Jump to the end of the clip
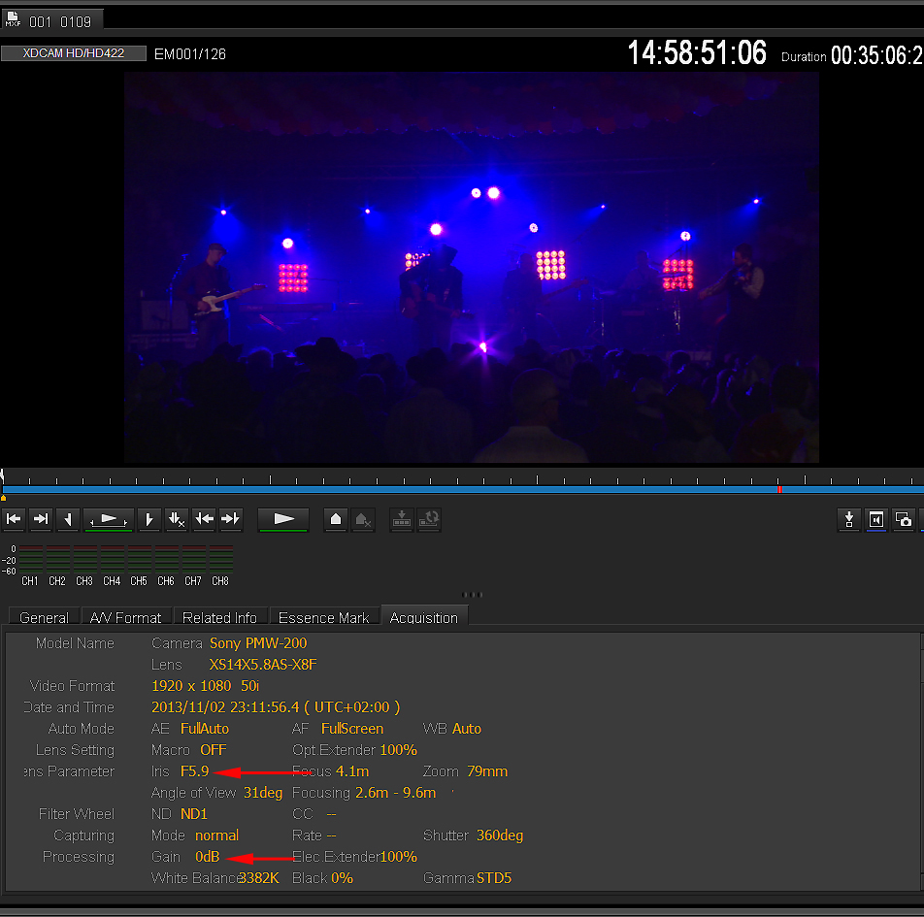Image resolution: width=924 pixels, height=917 pixels. [41, 519]
